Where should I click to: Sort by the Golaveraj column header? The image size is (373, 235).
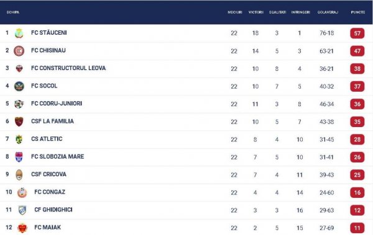pos(328,12)
